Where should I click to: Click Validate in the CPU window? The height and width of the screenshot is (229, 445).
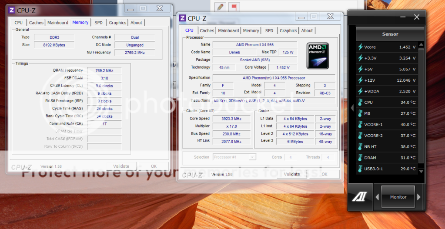click(x=292, y=174)
